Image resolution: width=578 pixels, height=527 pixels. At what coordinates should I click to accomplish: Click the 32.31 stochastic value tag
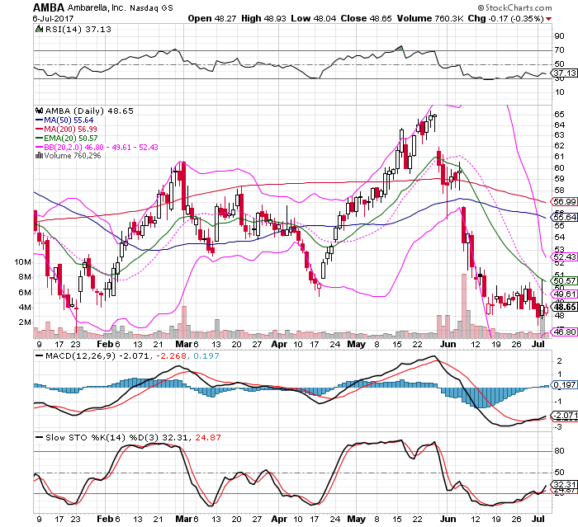coord(564,484)
